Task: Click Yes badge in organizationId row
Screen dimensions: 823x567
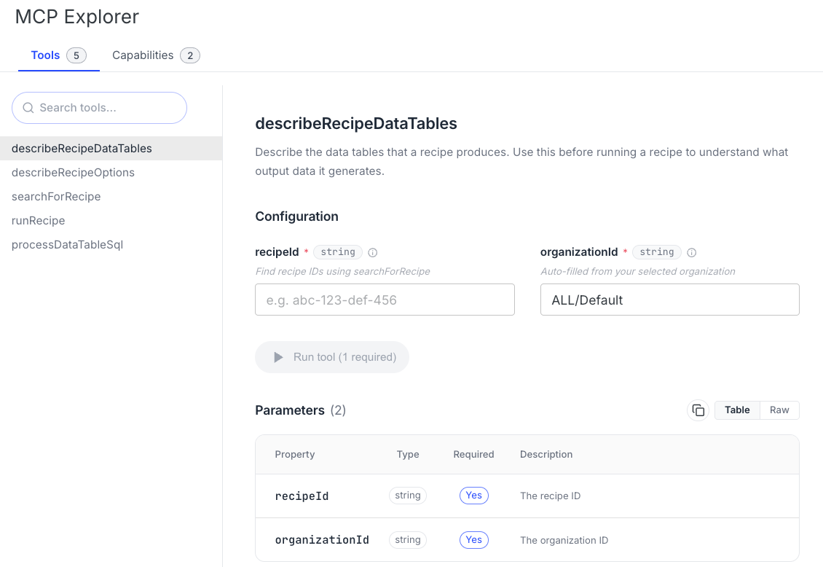Action: point(474,540)
